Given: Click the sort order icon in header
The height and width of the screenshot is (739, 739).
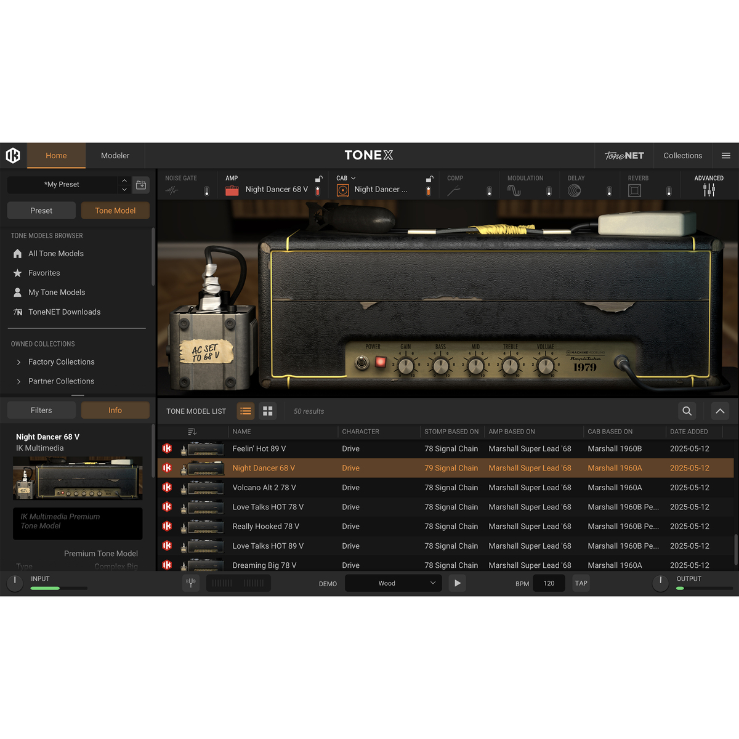Looking at the screenshot, I should tap(192, 432).
